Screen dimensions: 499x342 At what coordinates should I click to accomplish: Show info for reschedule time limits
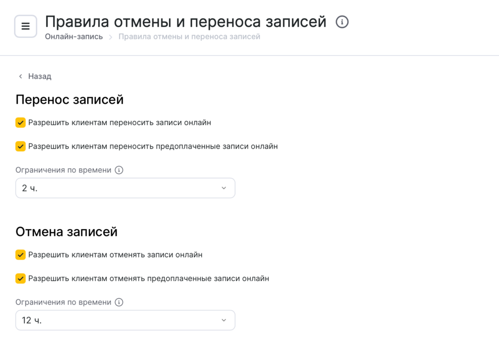[119, 171]
